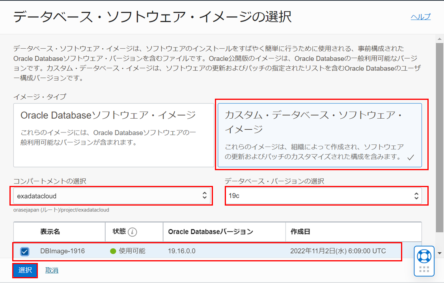Toggle the DBImage-1916 row checkbox
Screen dimensions: 444x283
point(24,251)
